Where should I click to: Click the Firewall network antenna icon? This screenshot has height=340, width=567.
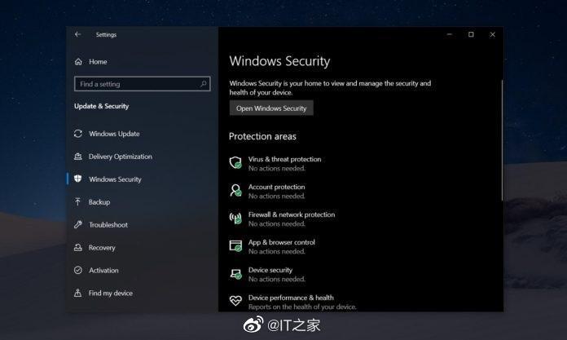click(x=235, y=218)
